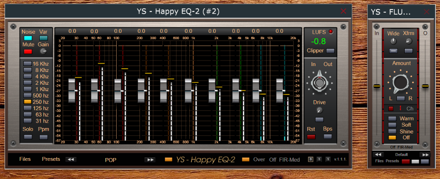Toggle the button under the Xfrm knob
The image size is (440, 179).
point(408,51)
